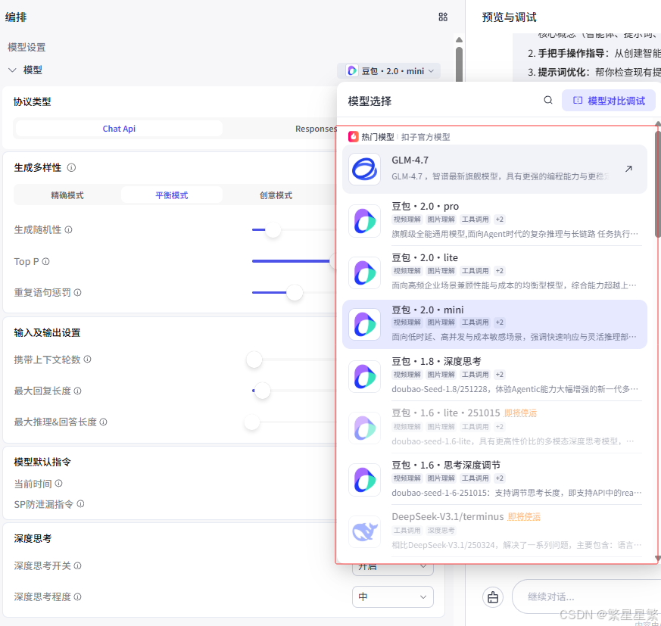Expand the +2 tags on 豆包 2.0 mini
661x626 pixels.
pos(500,322)
